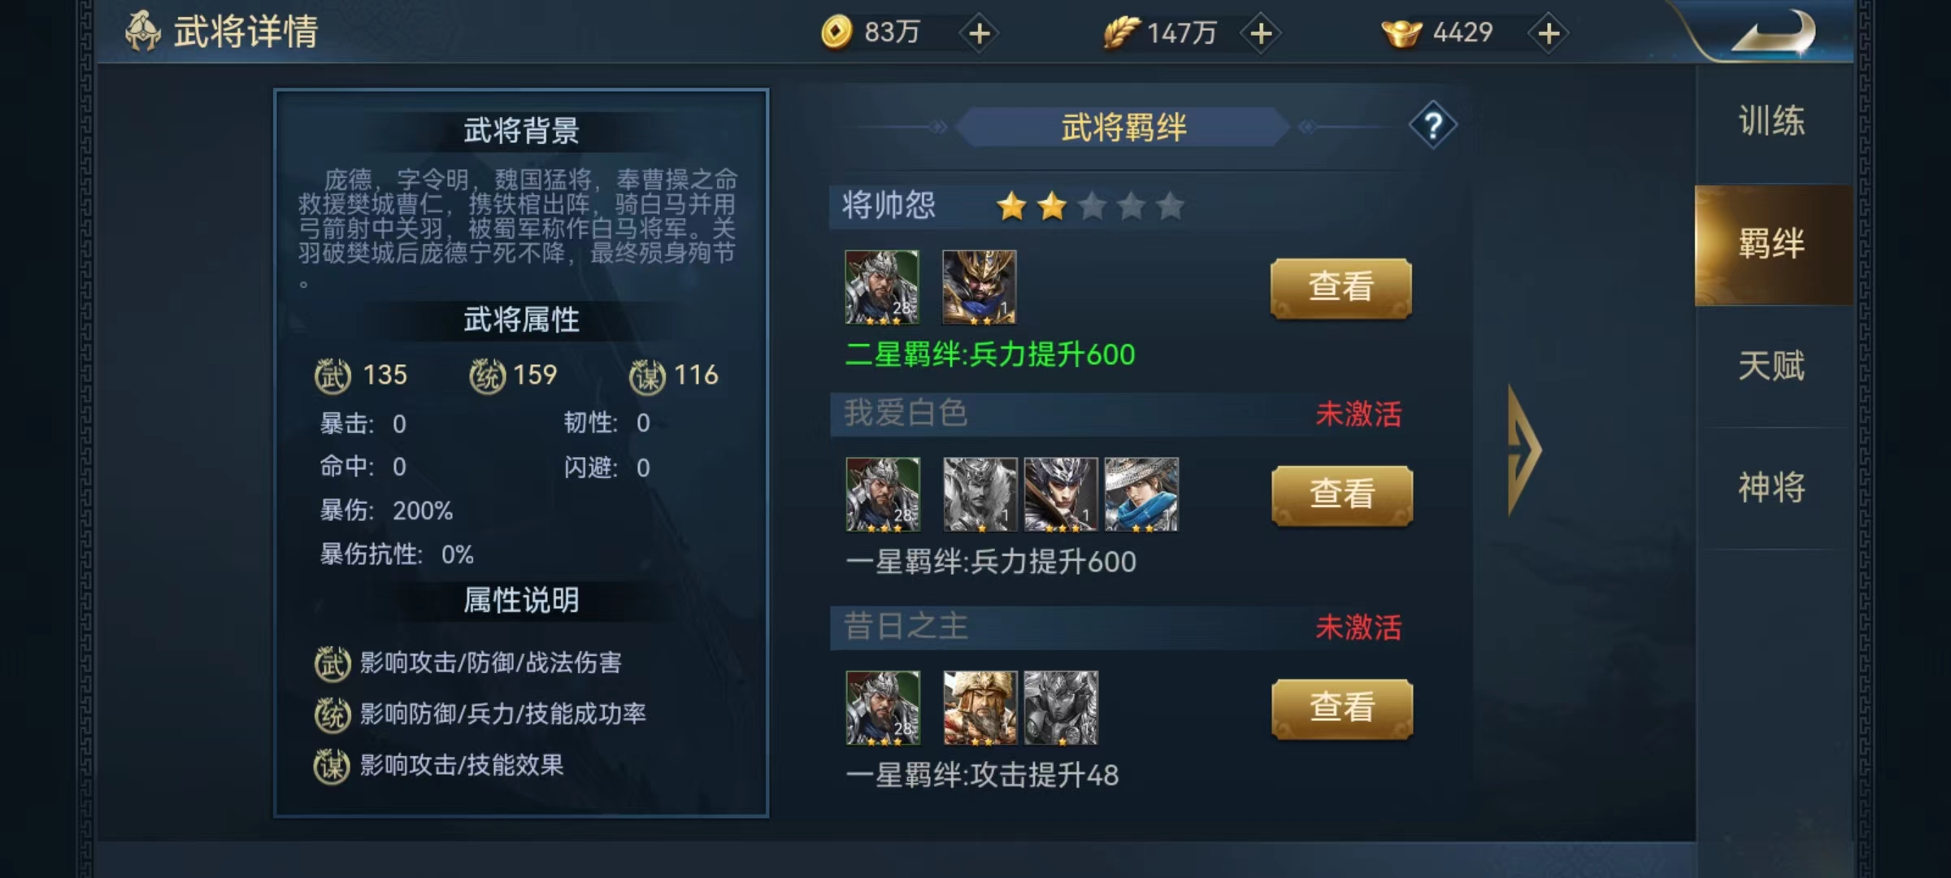Click the helmet icon beside 武将详情
The height and width of the screenshot is (878, 1951).
(x=142, y=31)
